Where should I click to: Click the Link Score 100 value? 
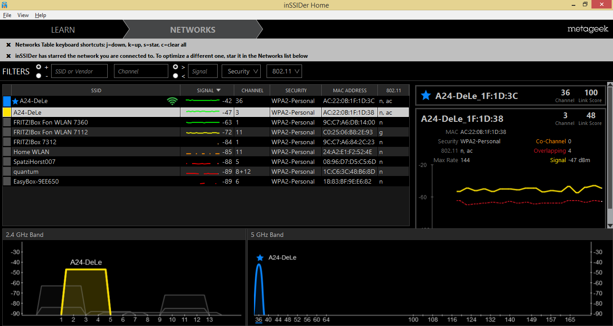(x=591, y=93)
